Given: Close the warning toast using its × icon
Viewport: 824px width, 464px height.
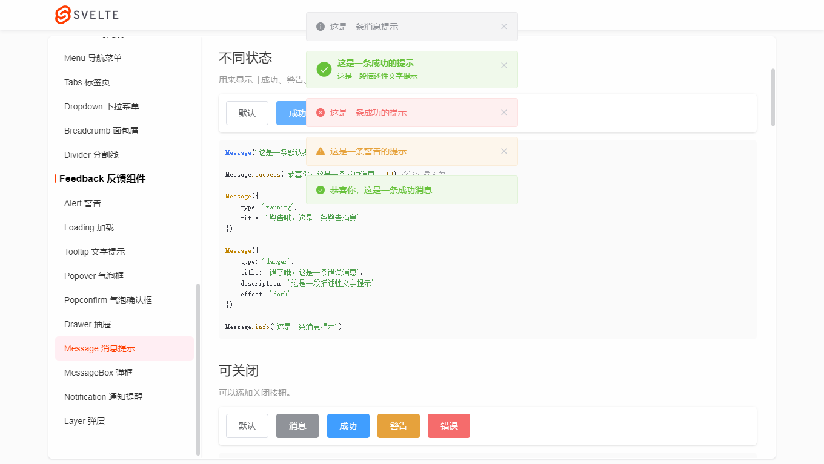Looking at the screenshot, I should pyautogui.click(x=503, y=151).
